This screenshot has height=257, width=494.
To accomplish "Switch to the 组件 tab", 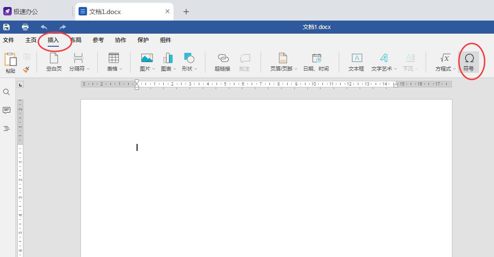I will coord(166,40).
